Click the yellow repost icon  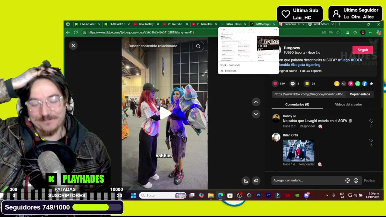pos(337,83)
